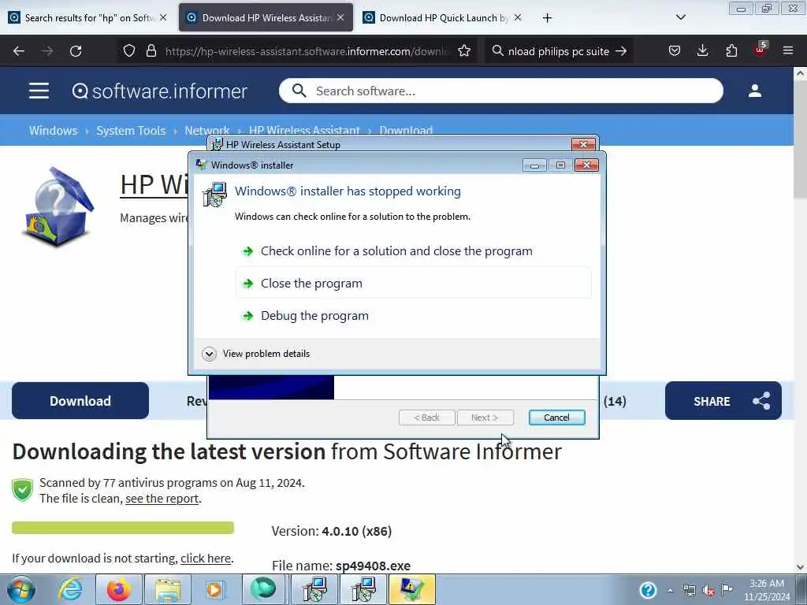
Task: Click Cancel in HP Wireless Assistant Setup
Action: [556, 418]
